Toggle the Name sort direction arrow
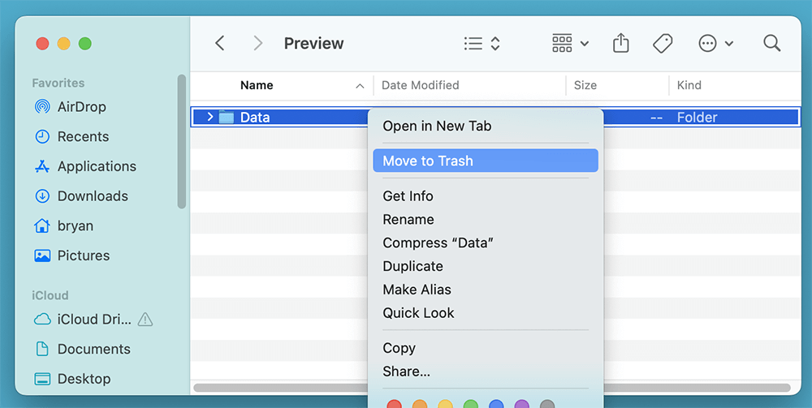The width and height of the screenshot is (812, 408). click(x=360, y=86)
